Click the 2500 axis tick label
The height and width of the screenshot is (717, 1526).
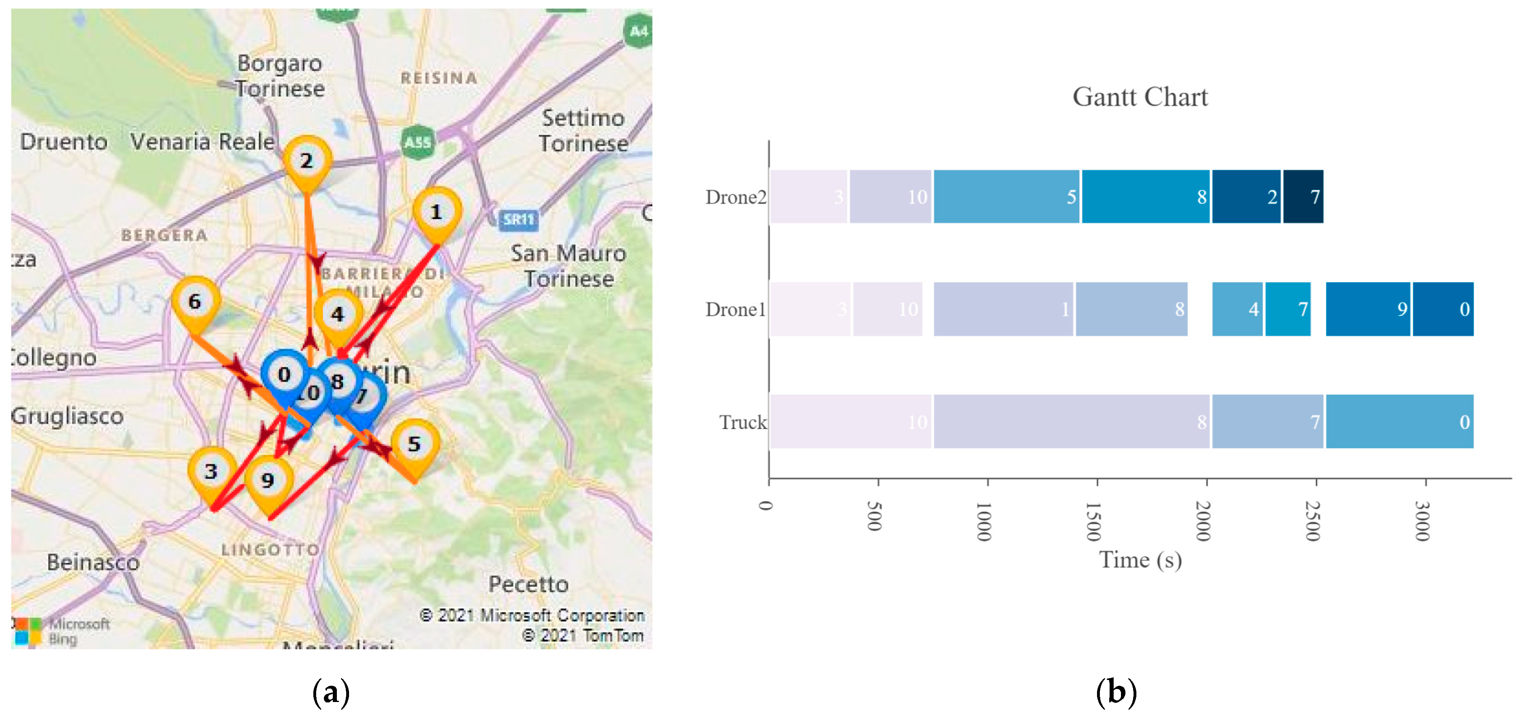[x=1313, y=521]
